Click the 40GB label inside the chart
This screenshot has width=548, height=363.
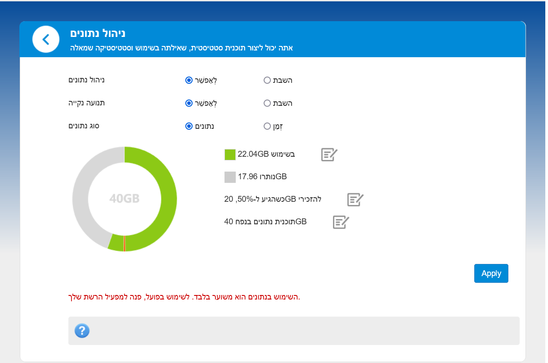pos(124,199)
